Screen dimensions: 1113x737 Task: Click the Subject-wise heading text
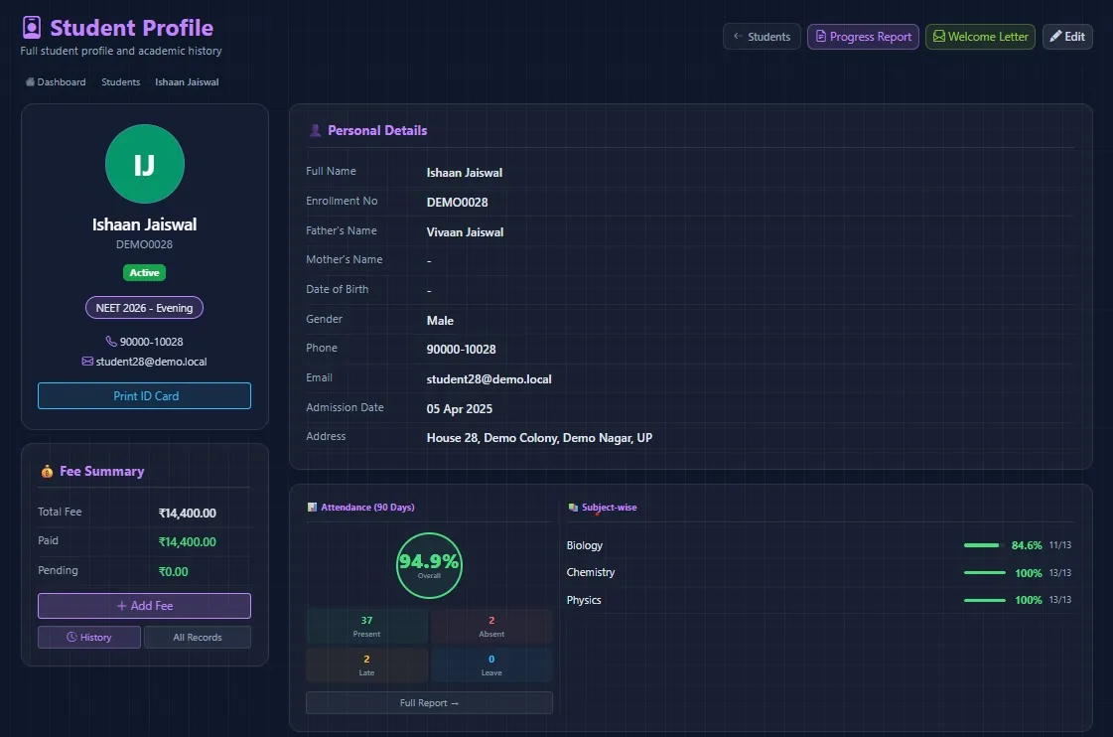[609, 507]
